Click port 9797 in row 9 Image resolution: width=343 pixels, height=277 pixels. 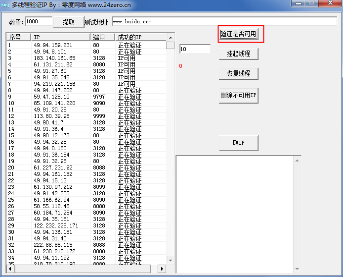(x=99, y=97)
